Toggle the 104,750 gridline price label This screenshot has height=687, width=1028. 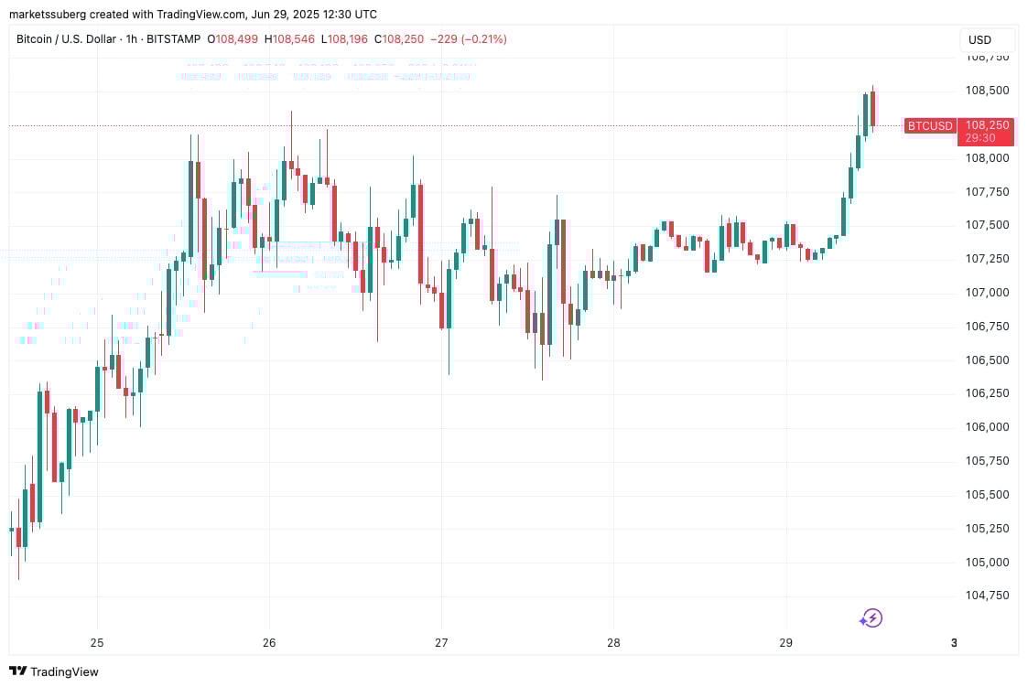[987, 596]
